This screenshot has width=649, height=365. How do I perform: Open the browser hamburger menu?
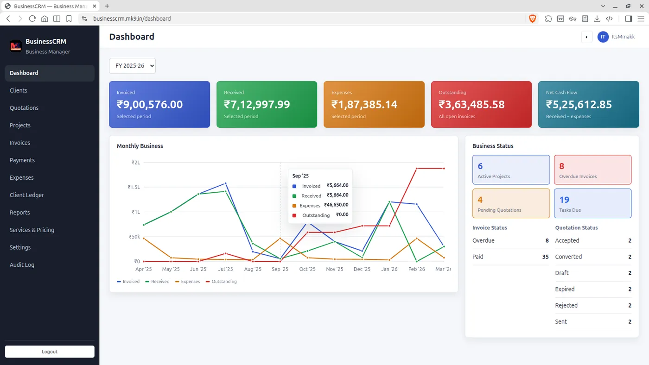(641, 19)
